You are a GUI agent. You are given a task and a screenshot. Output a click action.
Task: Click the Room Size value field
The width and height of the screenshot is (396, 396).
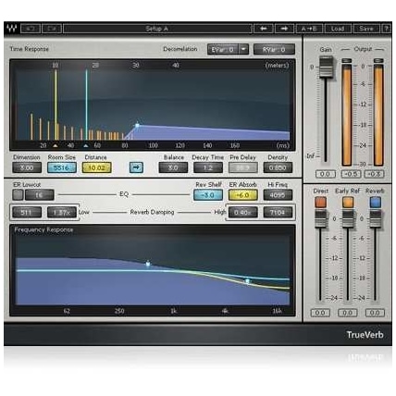(x=62, y=167)
